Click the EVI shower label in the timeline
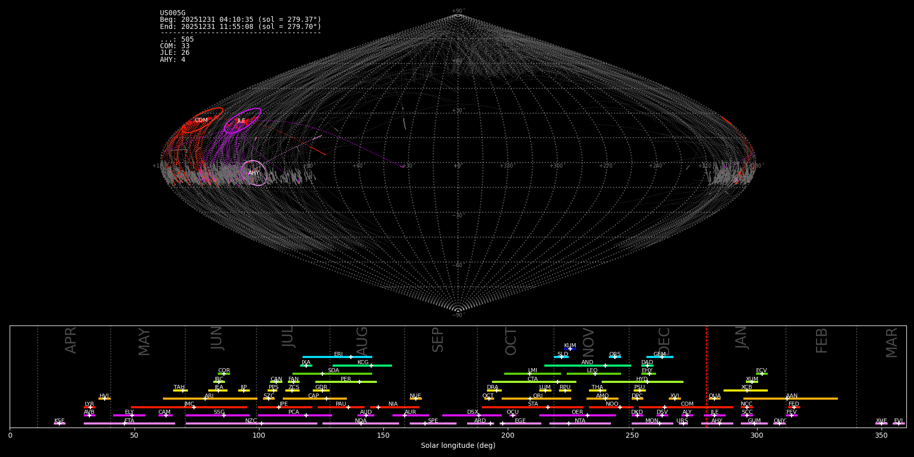 898,421
